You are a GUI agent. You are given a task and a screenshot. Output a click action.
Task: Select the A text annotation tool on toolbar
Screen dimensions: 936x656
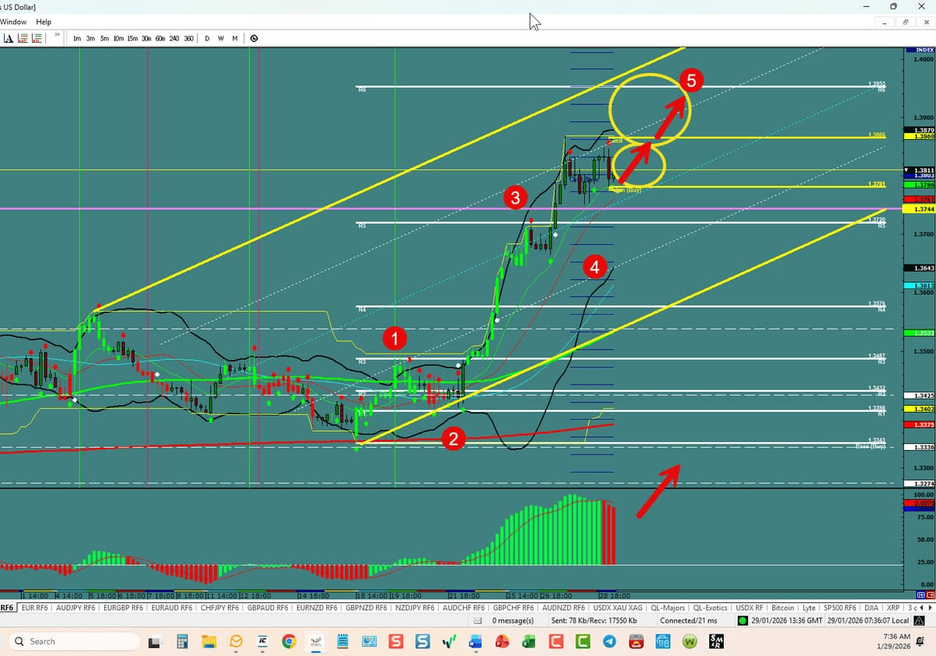(x=8, y=37)
